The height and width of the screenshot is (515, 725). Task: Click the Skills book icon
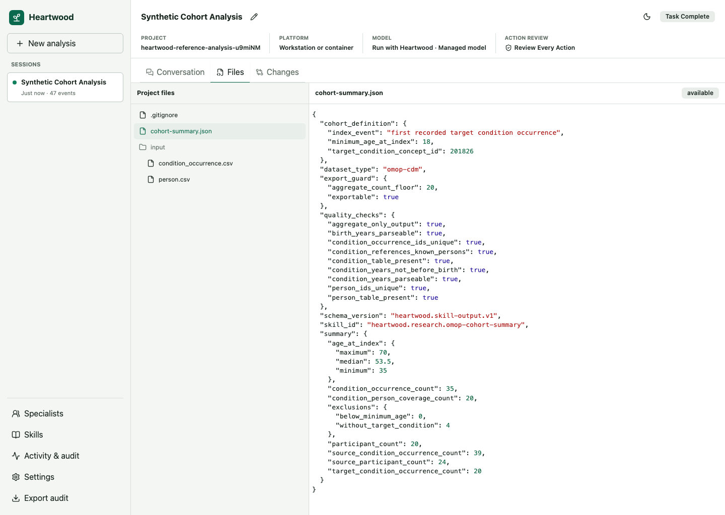tap(16, 435)
